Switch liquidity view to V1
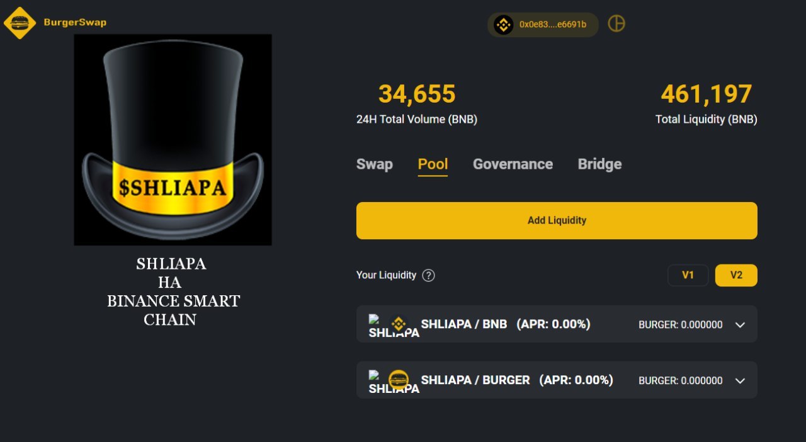The image size is (806, 442). (688, 275)
